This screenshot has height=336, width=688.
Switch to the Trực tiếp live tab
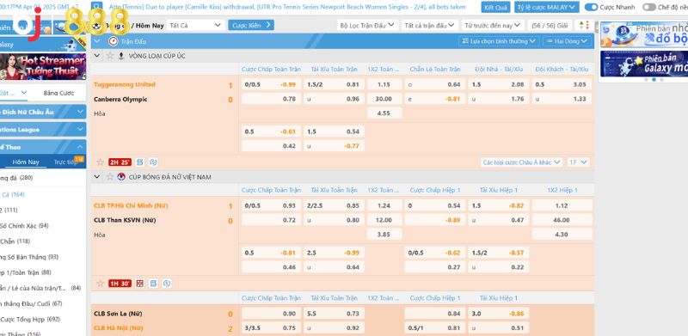65,162
